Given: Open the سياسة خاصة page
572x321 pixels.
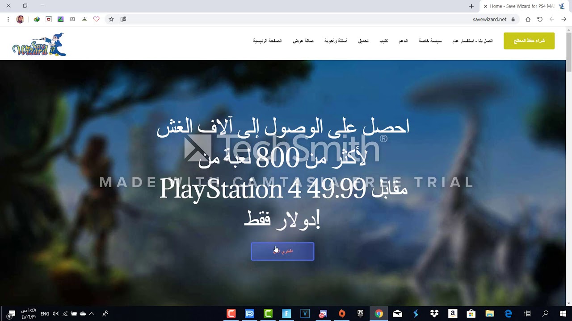Looking at the screenshot, I should point(430,41).
